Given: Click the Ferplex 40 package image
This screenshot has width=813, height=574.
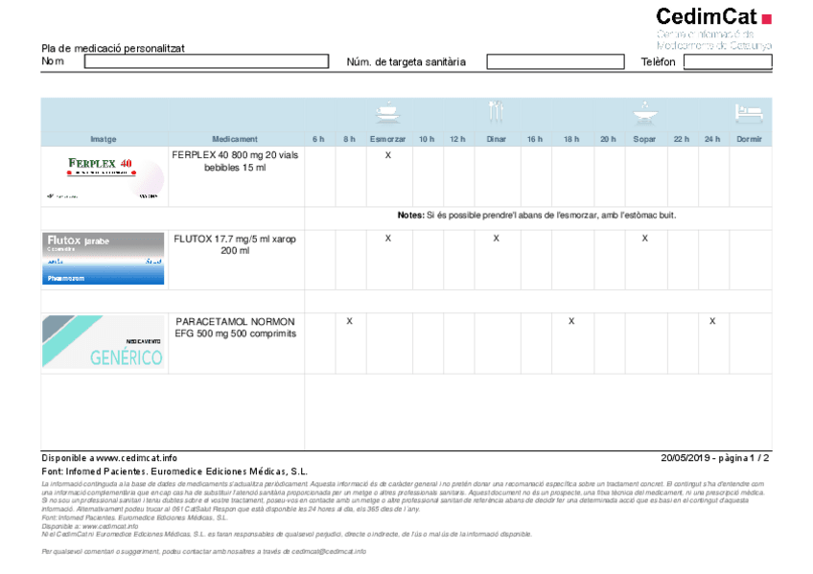Looking at the screenshot, I should click(105, 176).
